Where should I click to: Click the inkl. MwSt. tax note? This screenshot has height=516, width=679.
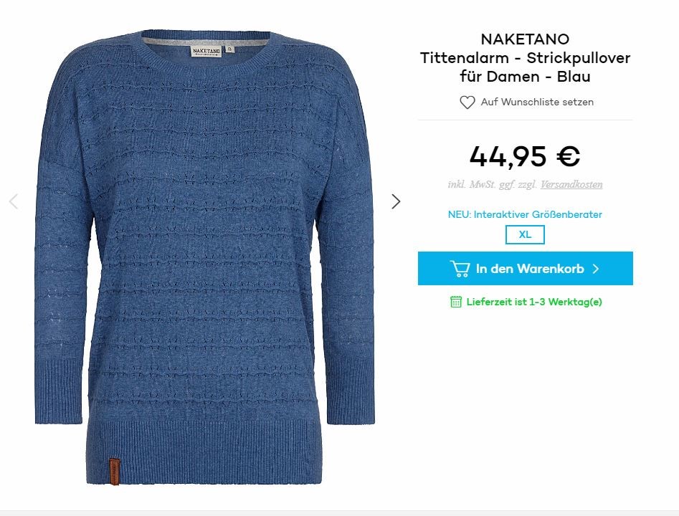(x=493, y=184)
